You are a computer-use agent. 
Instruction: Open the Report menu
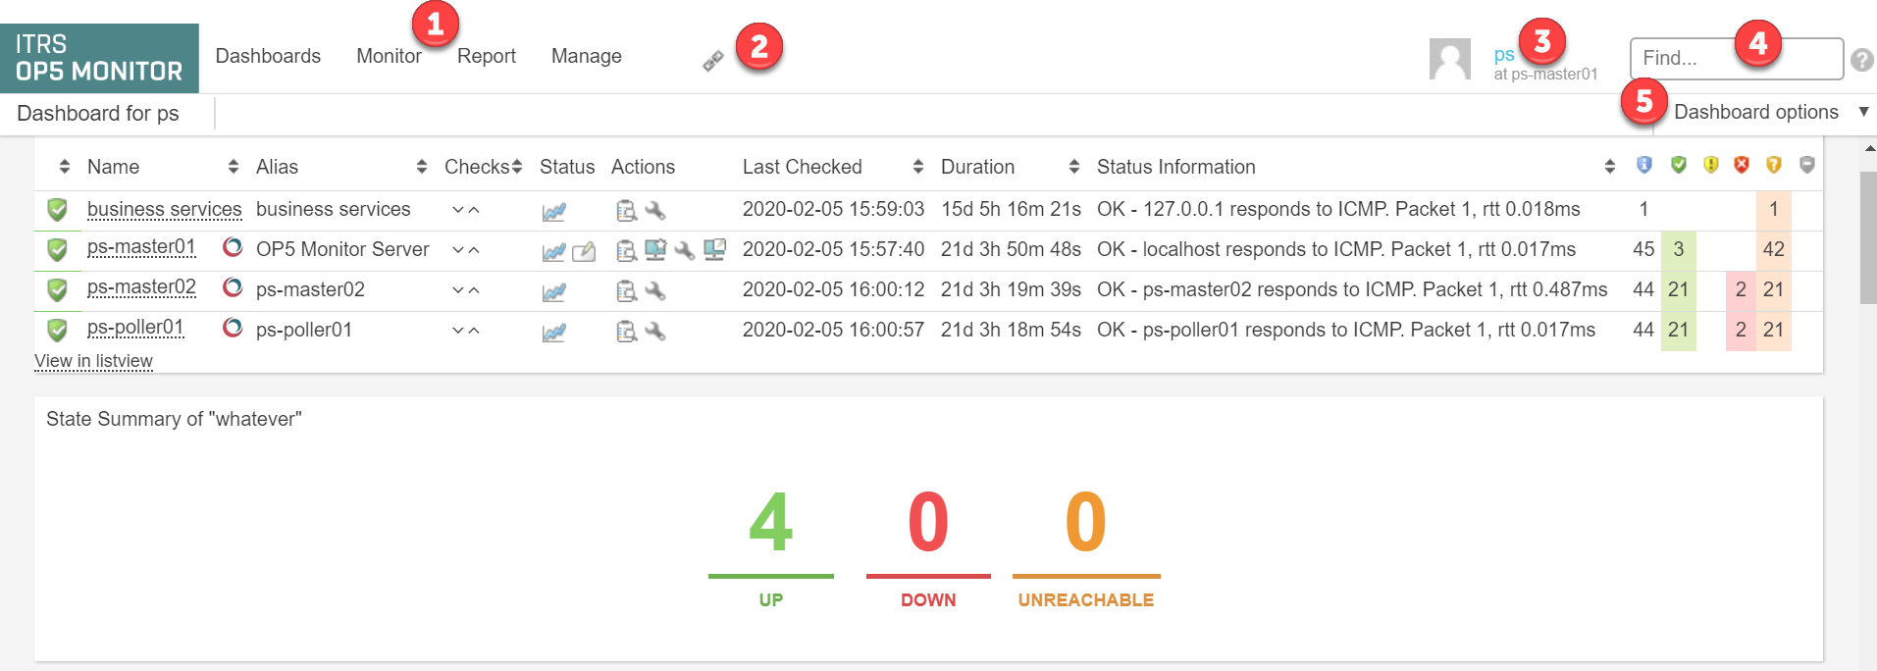pyautogui.click(x=487, y=56)
